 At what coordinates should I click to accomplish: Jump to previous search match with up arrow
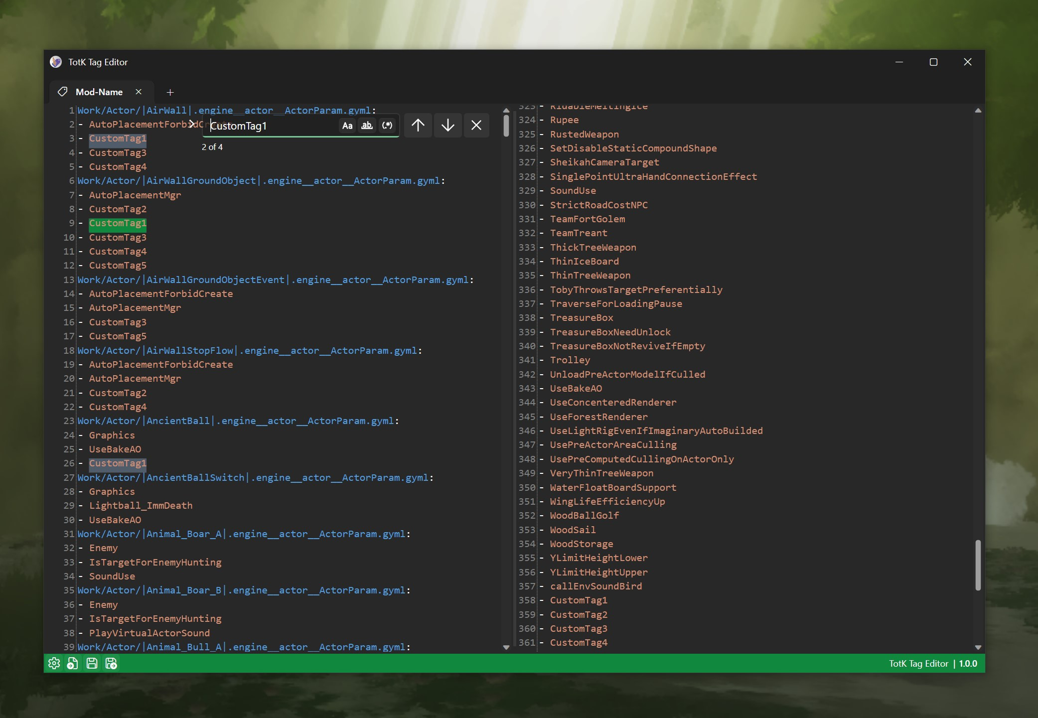418,125
